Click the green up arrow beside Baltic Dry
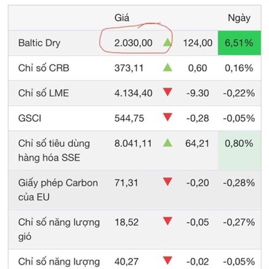The height and width of the screenshot is (269, 269). [x=167, y=43]
